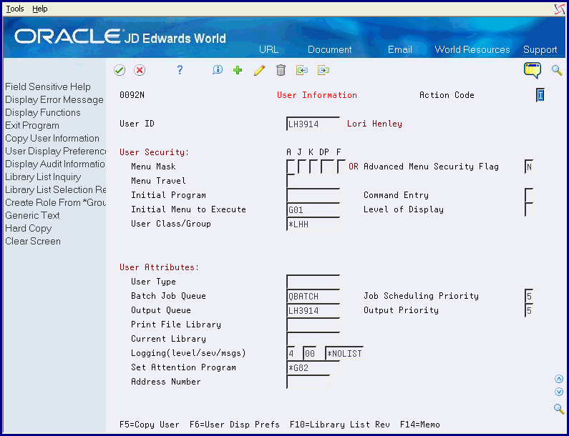Open help with the blue question mark icon
The image size is (569, 436).
180,70
